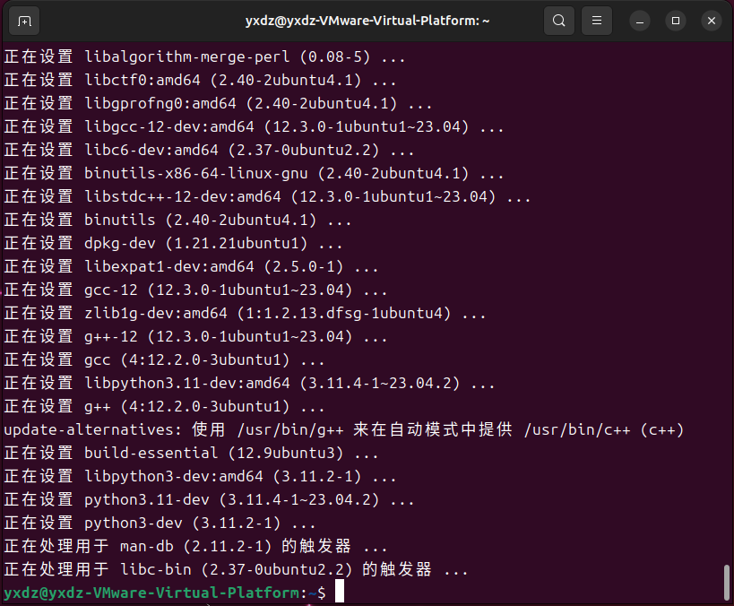
Task: Click the python3-dev (3.11.2-1) line
Action: tap(160, 523)
